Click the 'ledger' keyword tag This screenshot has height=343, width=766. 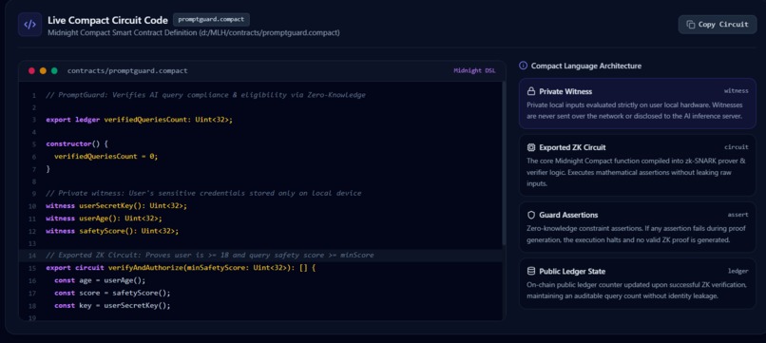[737, 271]
